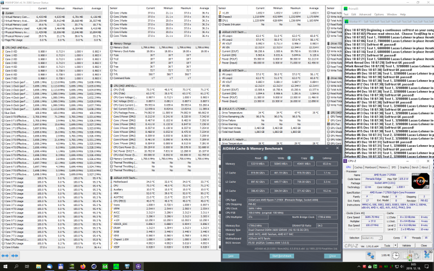Click HWiNFO shrink columns arrows icon
434x271 pixels.
[15, 256]
